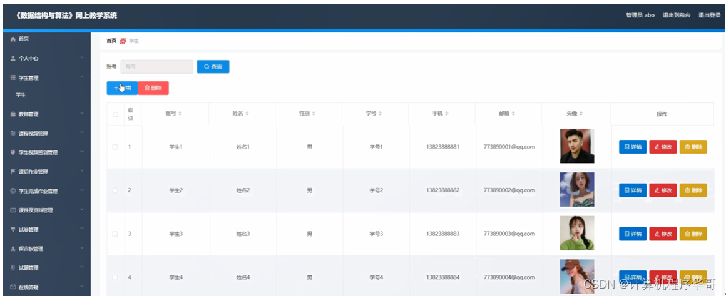
Task: Click the grid icon next to 学生管理
Action: click(x=13, y=77)
